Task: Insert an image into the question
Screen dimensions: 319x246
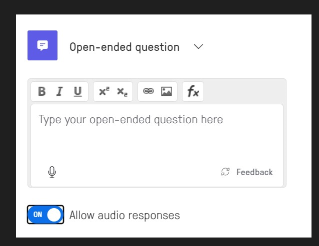Action: pos(166,91)
